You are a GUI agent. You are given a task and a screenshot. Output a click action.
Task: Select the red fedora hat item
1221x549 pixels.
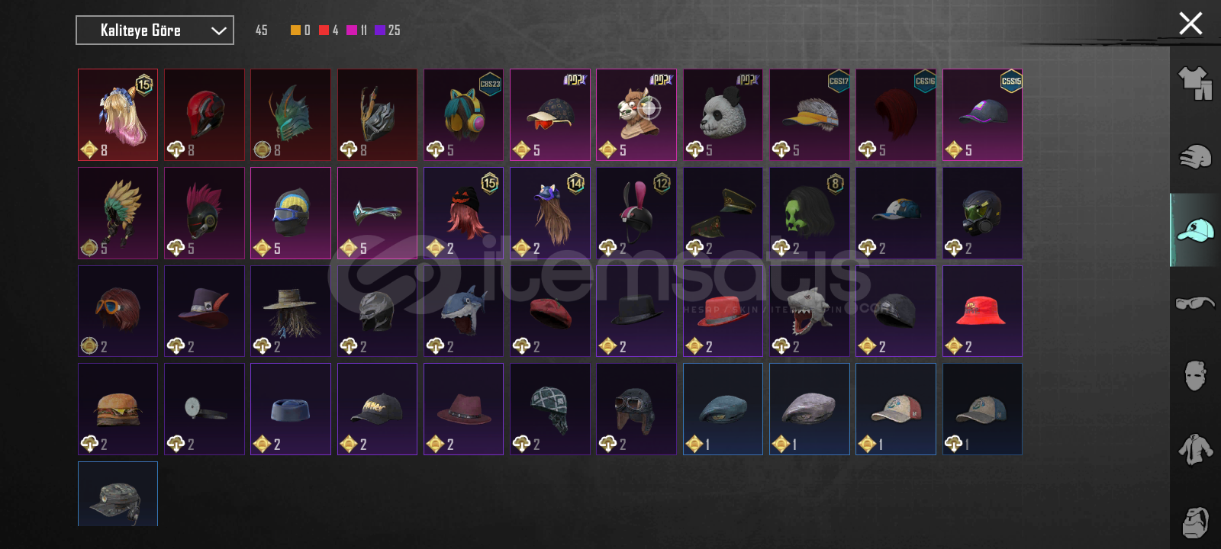723,311
